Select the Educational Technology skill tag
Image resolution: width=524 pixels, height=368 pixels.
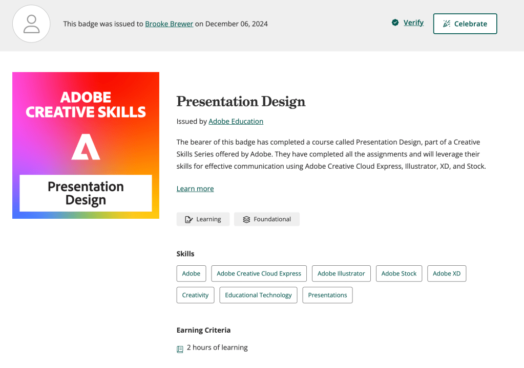point(258,295)
